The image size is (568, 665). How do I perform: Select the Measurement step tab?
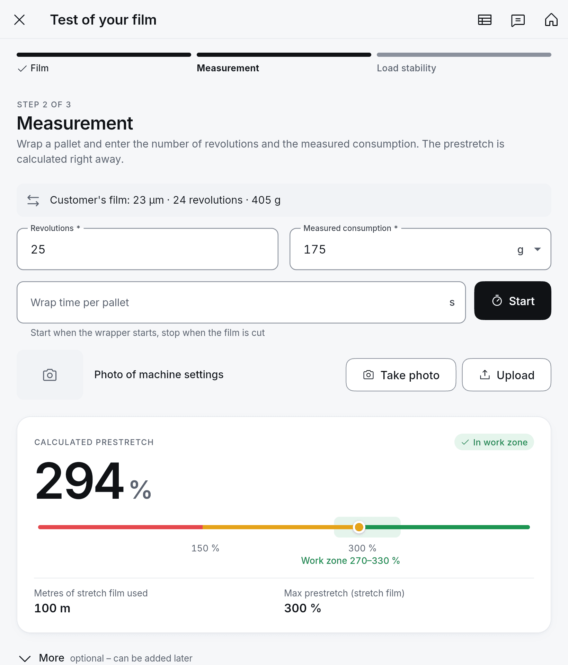pos(284,63)
